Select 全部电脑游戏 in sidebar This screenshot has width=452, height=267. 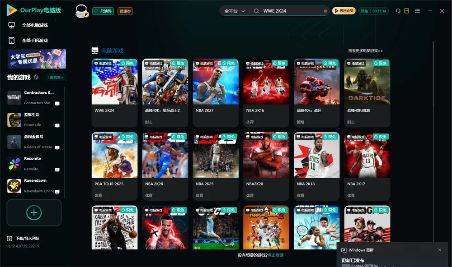point(35,25)
